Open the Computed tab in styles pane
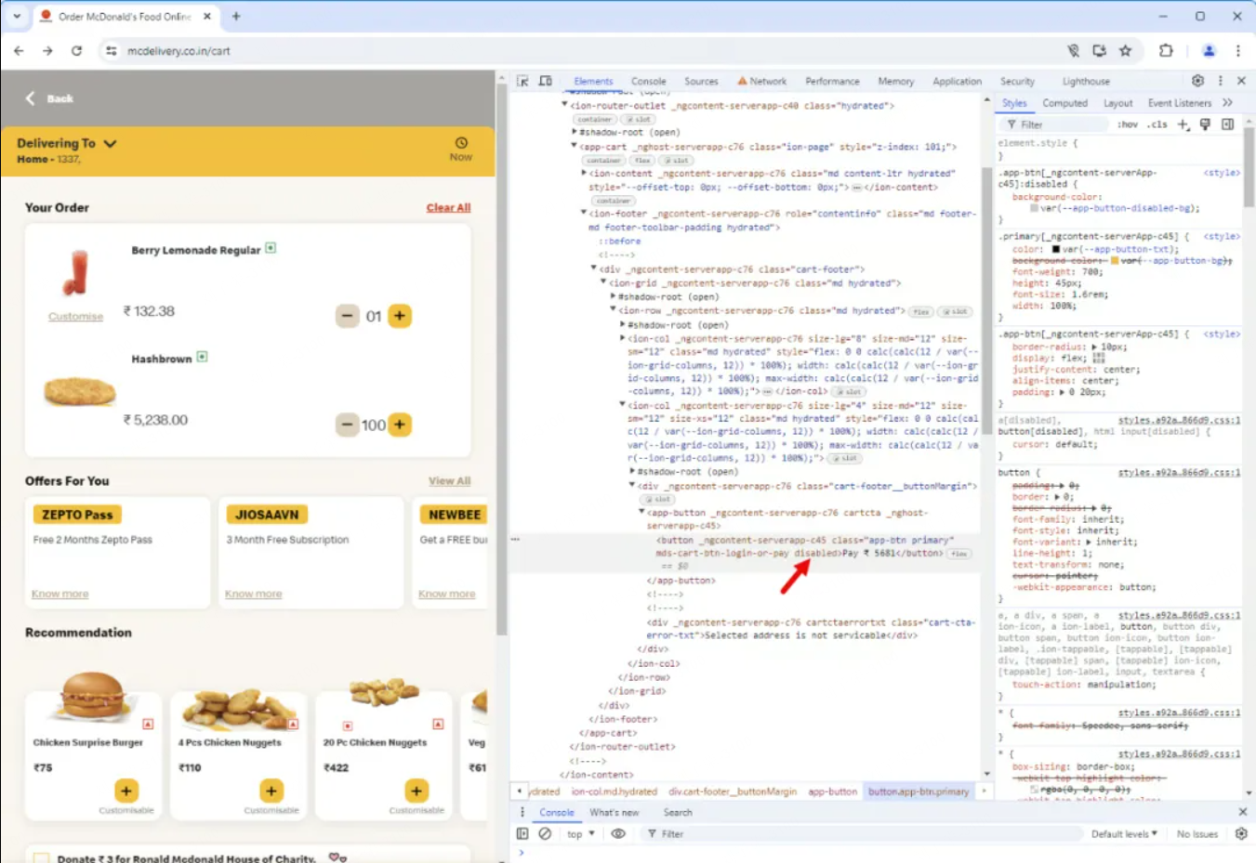Image resolution: width=1256 pixels, height=863 pixels. point(1064,103)
